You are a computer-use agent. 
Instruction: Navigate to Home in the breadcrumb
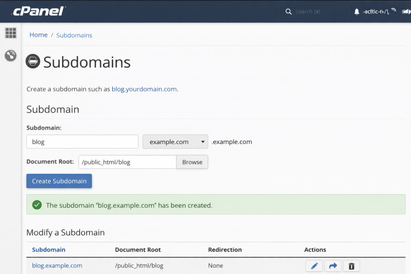click(x=38, y=35)
